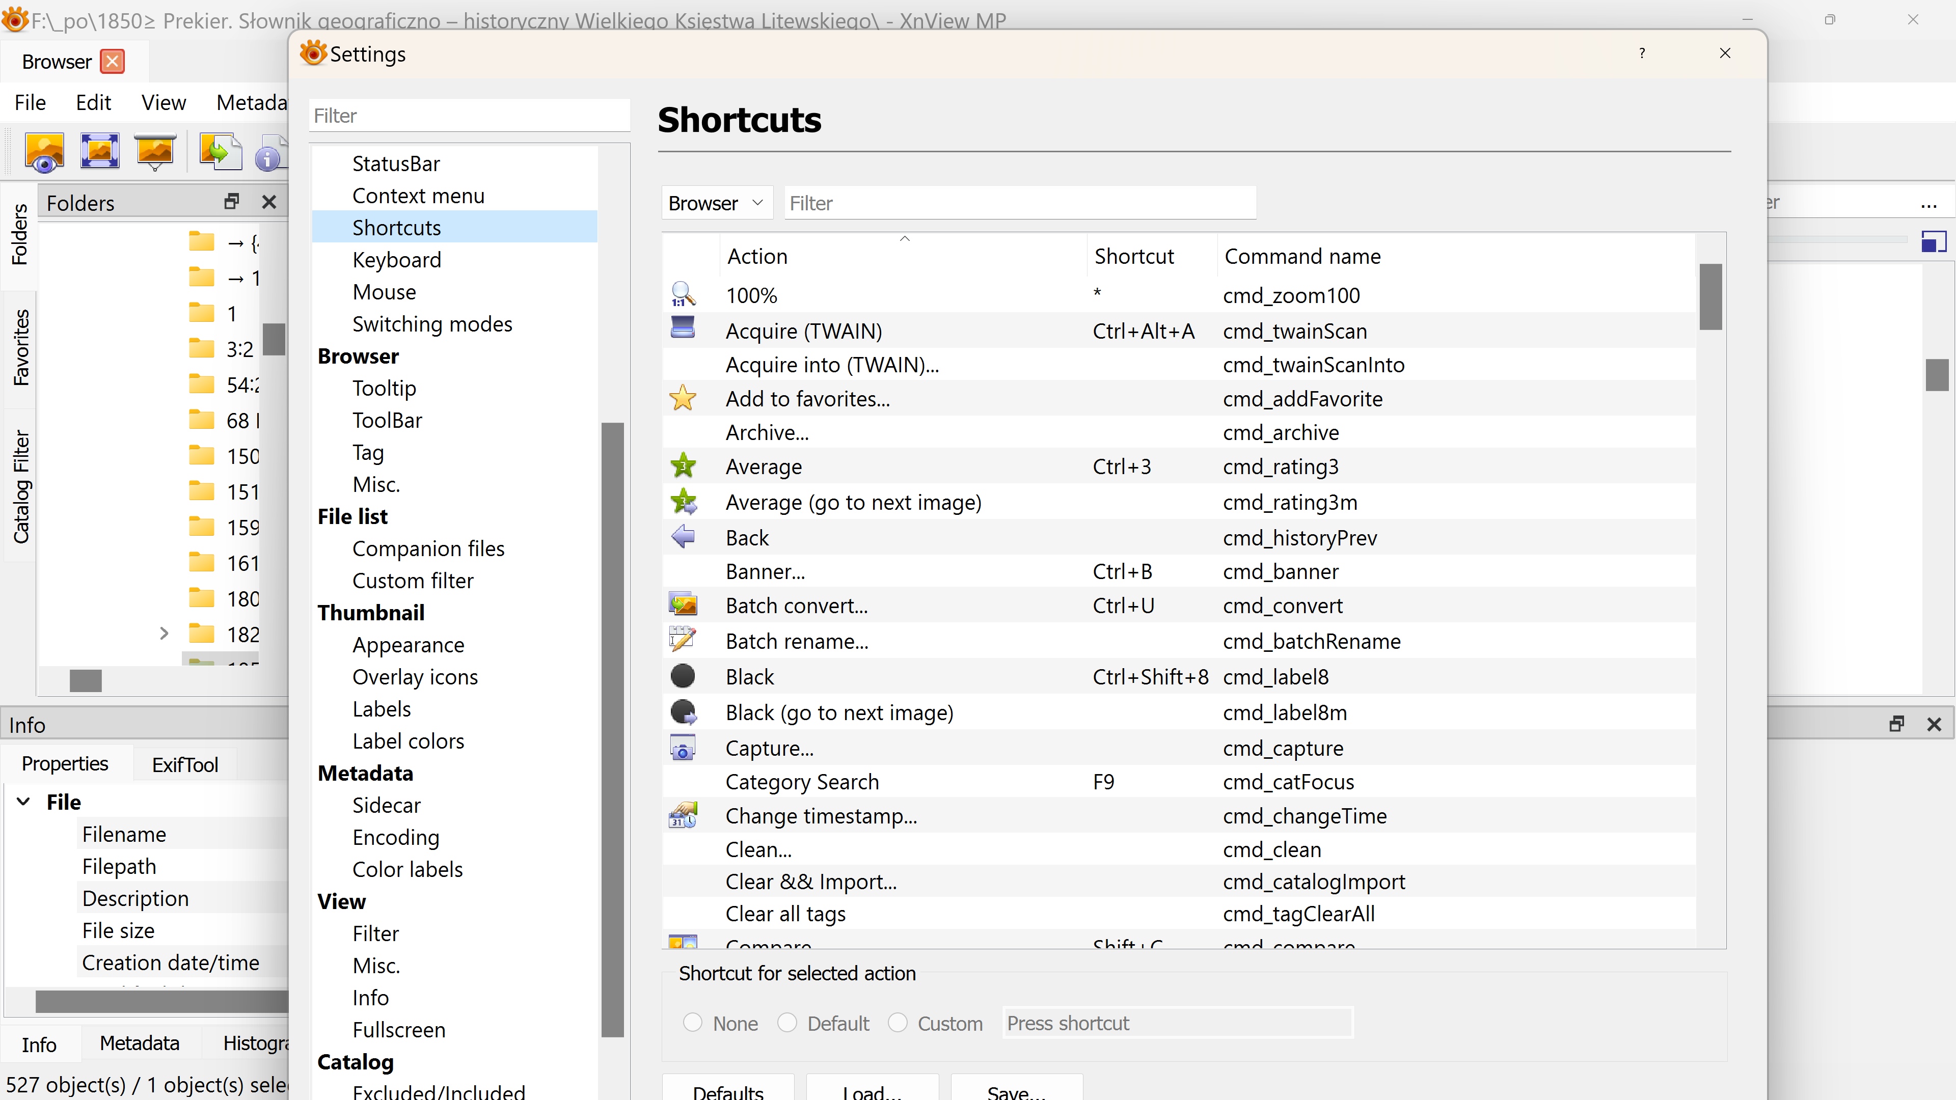Viewport: 1956px width, 1100px height.
Task: Click the settings tree vertical scrollbar
Action: (612, 729)
